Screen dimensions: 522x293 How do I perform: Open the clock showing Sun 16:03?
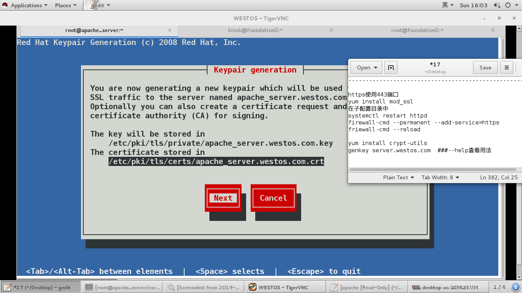pyautogui.click(x=473, y=5)
